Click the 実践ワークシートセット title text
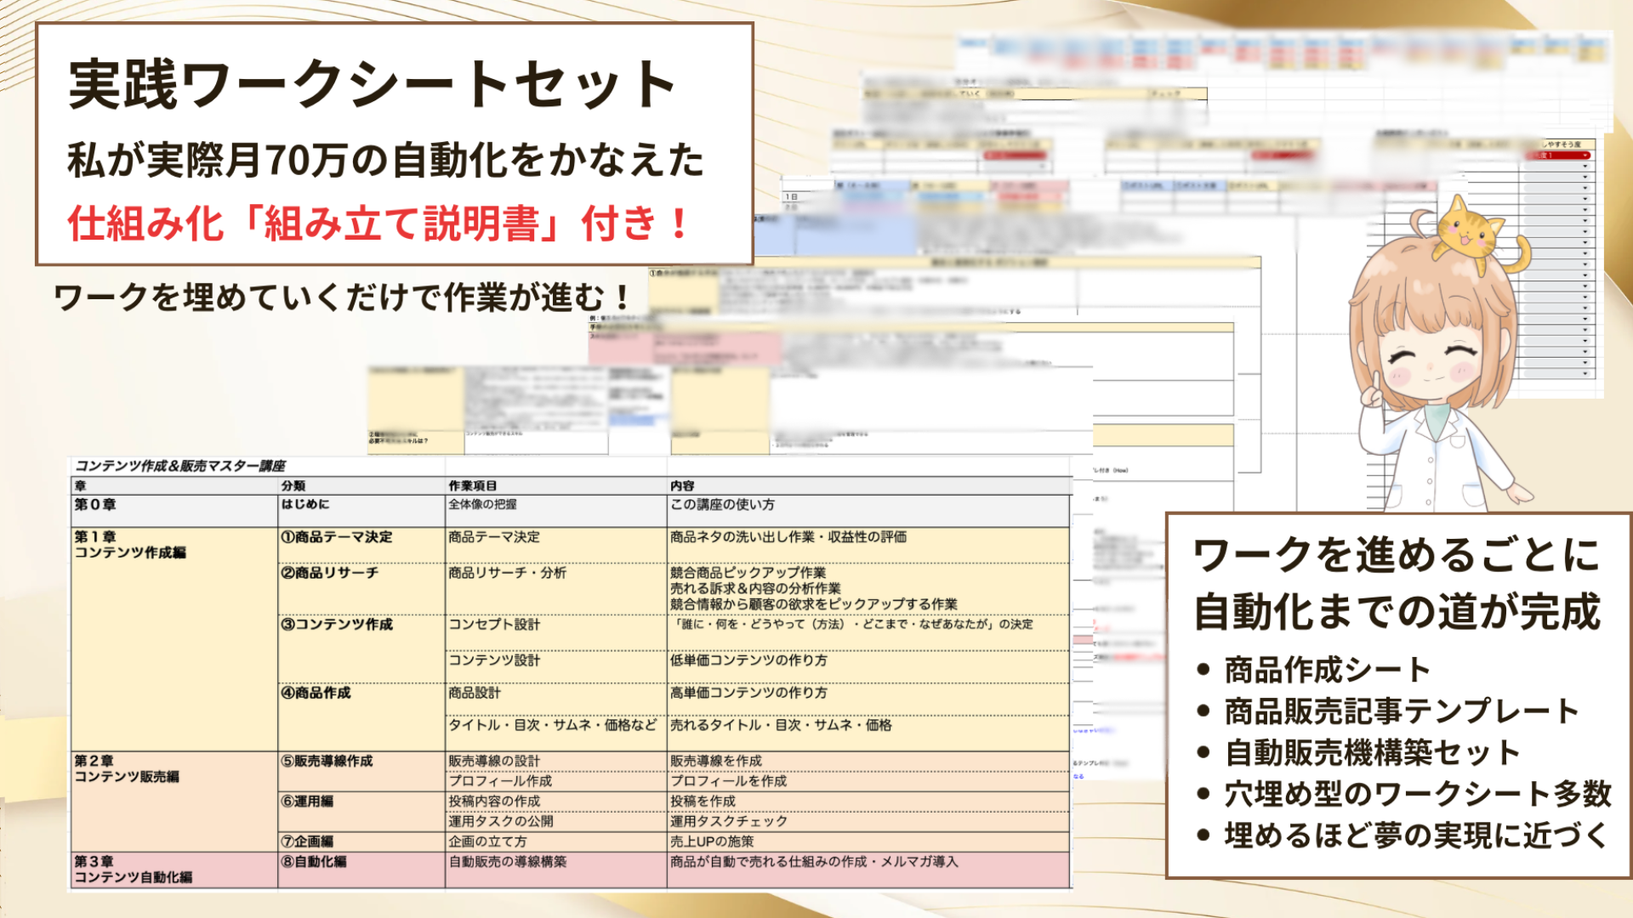This screenshot has width=1633, height=918. point(372,85)
